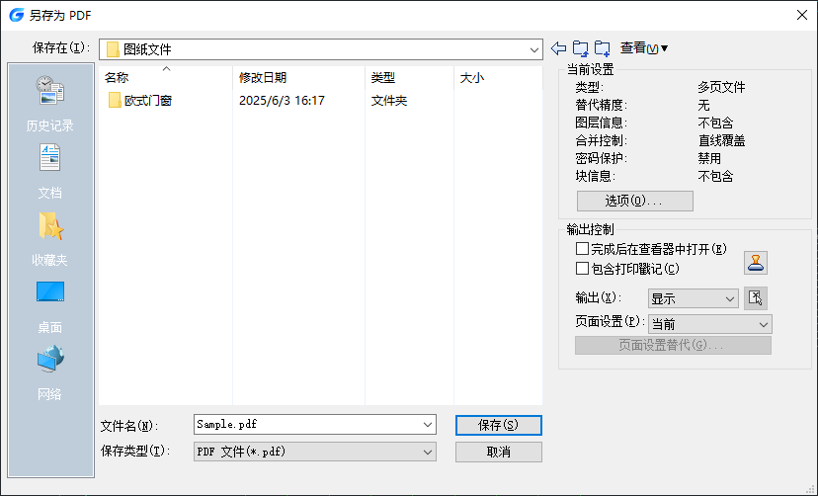The height and width of the screenshot is (496, 818).
Task: Click the 直线覆盖 merge control value
Action: tap(721, 140)
